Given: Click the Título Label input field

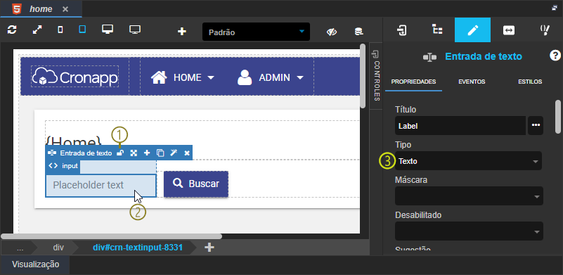Looking at the screenshot, I should [x=460, y=126].
